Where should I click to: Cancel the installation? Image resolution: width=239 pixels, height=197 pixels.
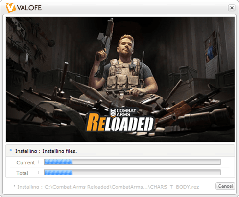[x=225, y=186]
